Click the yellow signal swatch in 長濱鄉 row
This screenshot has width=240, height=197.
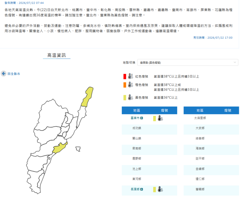coord(154,189)
